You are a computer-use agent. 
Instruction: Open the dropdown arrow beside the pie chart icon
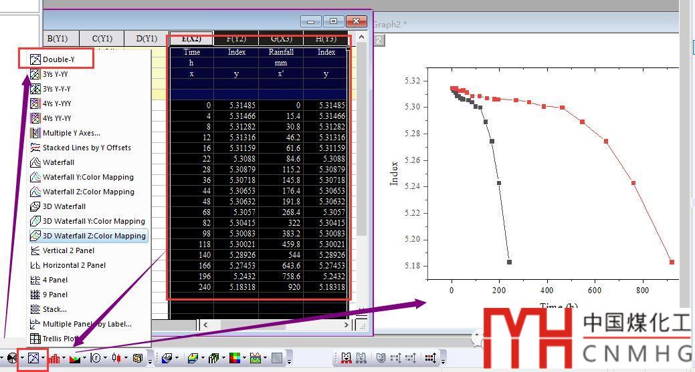pyautogui.click(x=21, y=359)
